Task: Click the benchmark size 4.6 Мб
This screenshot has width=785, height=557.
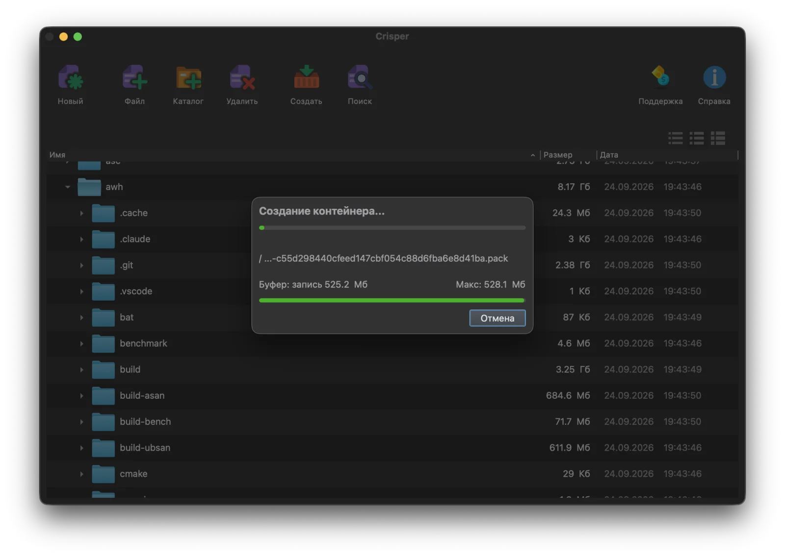Action: [x=574, y=343]
